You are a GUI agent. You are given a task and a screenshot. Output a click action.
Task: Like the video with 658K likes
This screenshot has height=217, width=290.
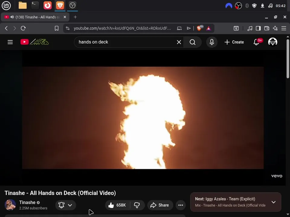pos(117,205)
